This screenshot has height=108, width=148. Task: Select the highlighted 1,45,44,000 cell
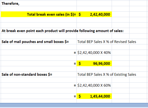94,96
